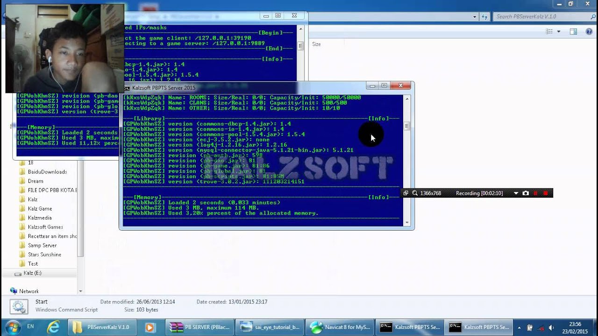Screen dimensions: 598x336
Task: Click the front console window's vertical scrollbar thumb
Action: 407,126
